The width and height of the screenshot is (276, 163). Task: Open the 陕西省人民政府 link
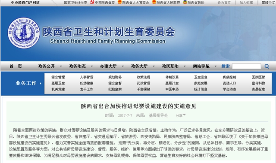point(168,3)
